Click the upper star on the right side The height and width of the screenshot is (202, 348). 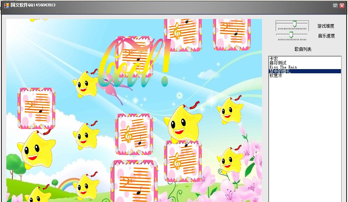click(x=230, y=110)
